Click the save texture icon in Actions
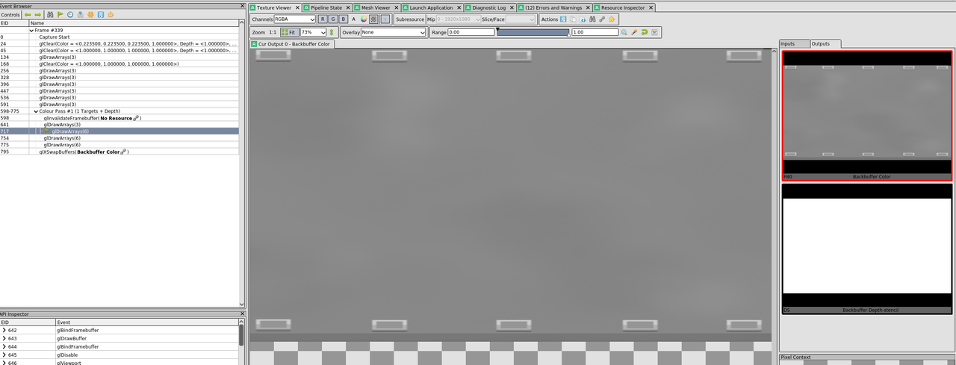The image size is (956, 365). [x=563, y=19]
